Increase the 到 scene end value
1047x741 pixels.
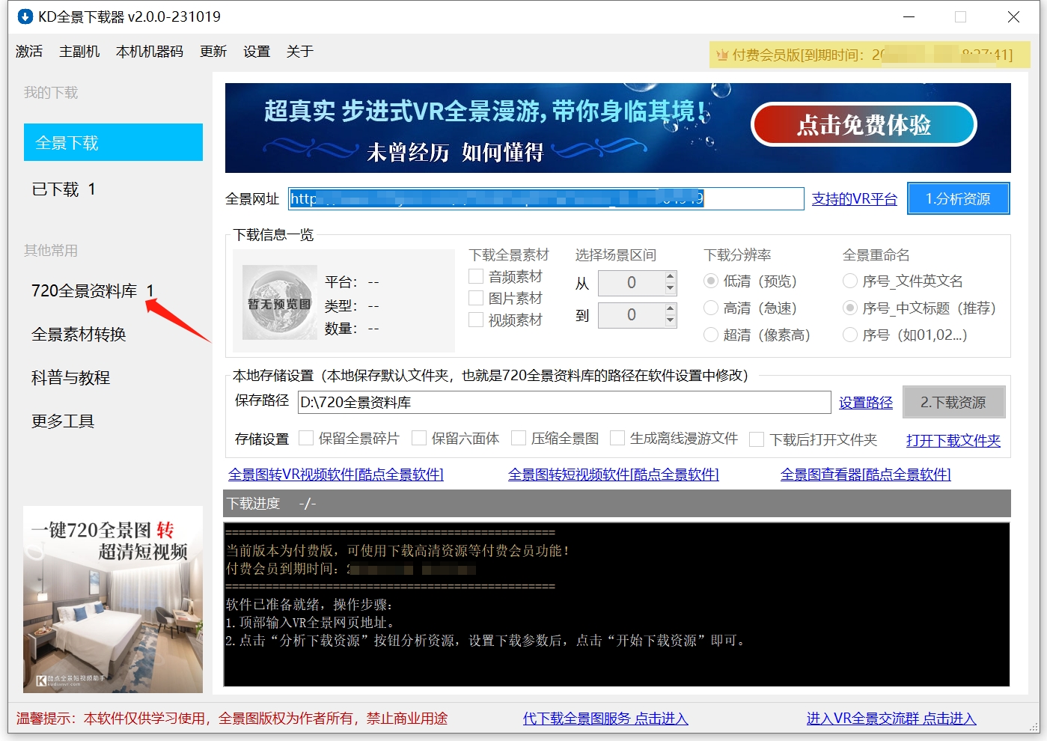(670, 309)
